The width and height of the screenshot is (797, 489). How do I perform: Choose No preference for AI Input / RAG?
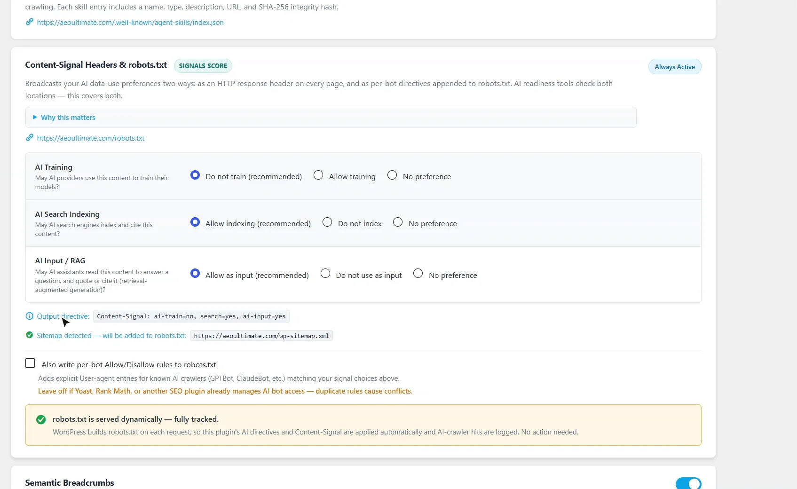(x=418, y=274)
